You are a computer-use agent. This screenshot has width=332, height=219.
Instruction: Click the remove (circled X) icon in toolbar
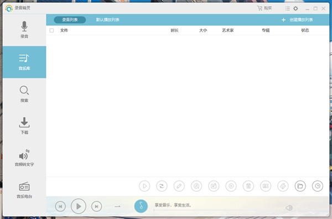click(231, 186)
